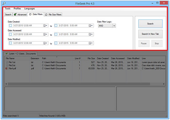Open the Languages menu
The image size is (170, 120).
(x=30, y=9)
